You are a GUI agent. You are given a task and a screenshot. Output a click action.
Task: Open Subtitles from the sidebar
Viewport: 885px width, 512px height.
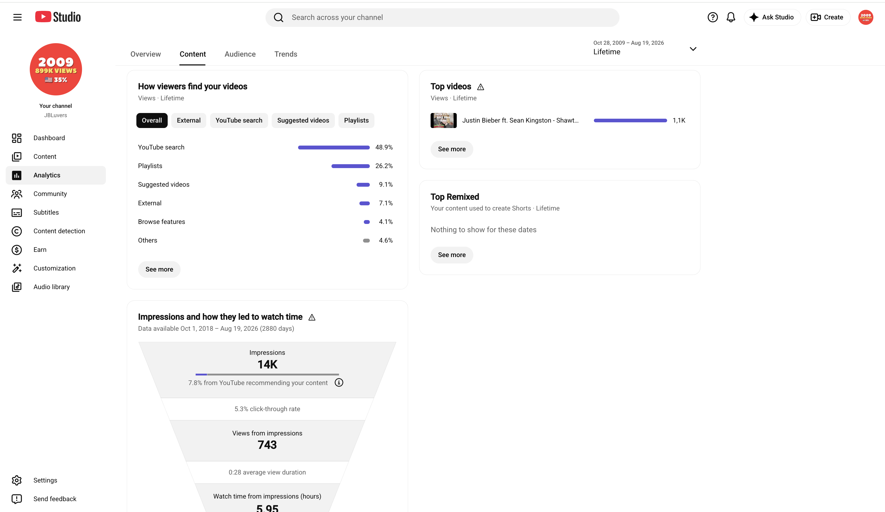[55, 212]
